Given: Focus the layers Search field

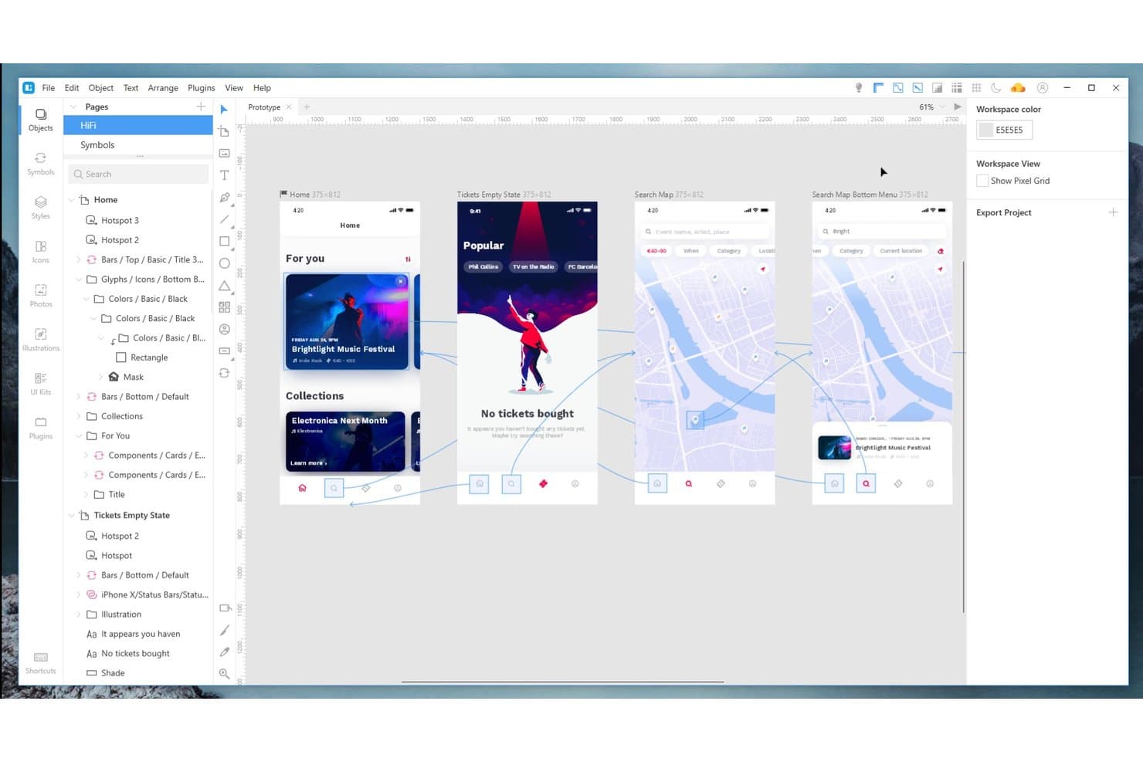Looking at the screenshot, I should click(139, 174).
